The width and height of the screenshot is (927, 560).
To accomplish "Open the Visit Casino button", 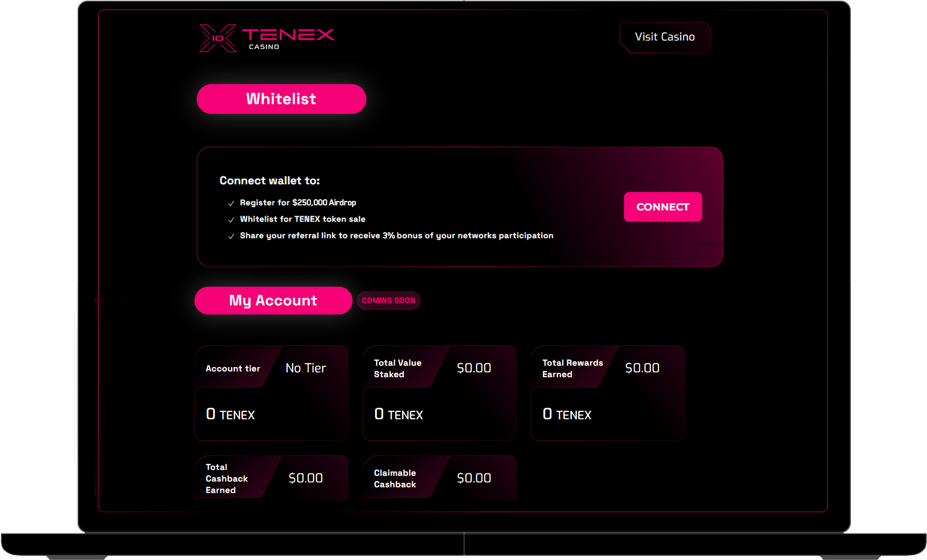I will [x=664, y=37].
